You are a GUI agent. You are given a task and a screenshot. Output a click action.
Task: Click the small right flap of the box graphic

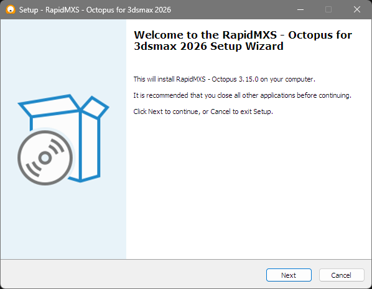click(x=95, y=107)
